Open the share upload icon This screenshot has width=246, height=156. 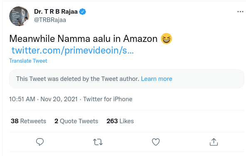(x=214, y=142)
